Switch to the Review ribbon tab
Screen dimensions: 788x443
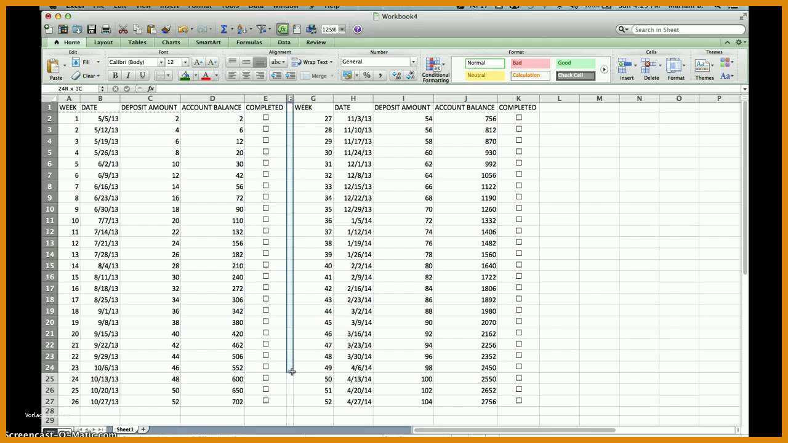coord(316,42)
